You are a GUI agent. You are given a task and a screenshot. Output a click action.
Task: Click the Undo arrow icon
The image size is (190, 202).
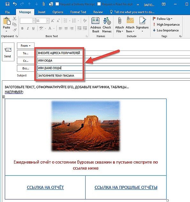point(15,4)
